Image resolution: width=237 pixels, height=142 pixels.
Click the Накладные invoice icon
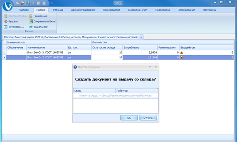tap(31, 16)
